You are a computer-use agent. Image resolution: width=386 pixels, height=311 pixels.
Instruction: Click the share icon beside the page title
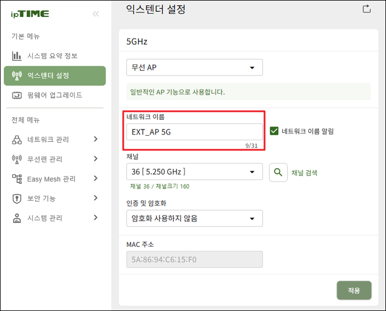tap(367, 9)
